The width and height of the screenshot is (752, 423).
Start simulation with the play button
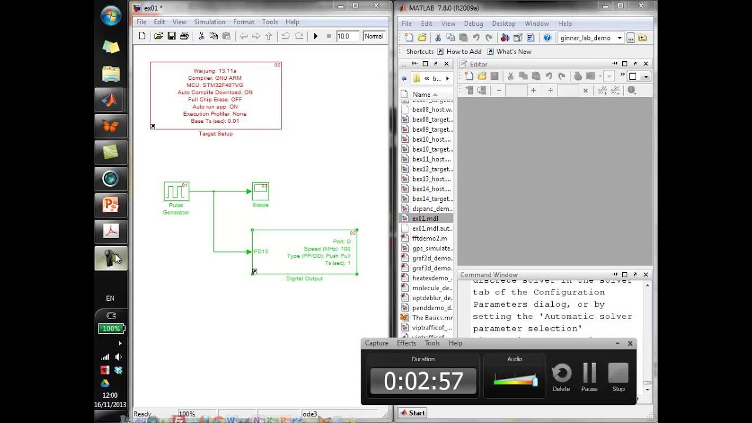[315, 36]
